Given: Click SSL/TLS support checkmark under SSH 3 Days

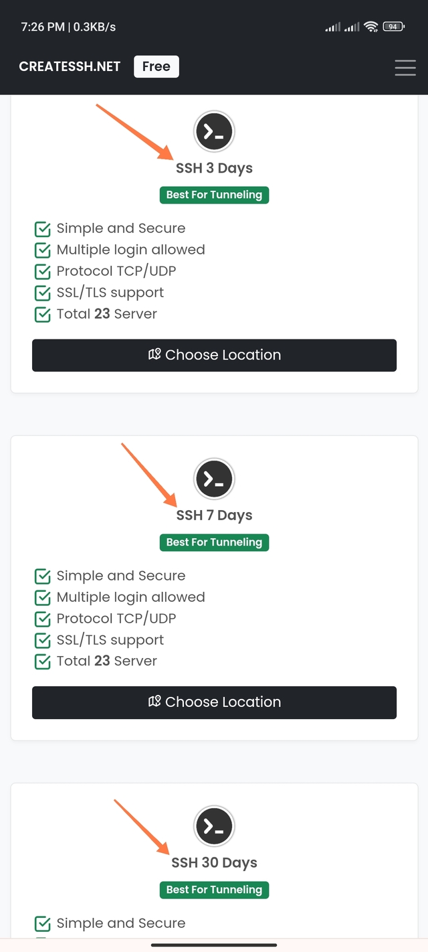Looking at the screenshot, I should 42,293.
